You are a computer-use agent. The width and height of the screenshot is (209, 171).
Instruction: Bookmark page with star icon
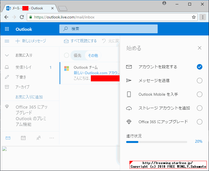click(x=194, y=17)
